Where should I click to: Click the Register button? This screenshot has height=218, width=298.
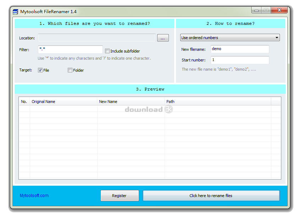point(120,196)
